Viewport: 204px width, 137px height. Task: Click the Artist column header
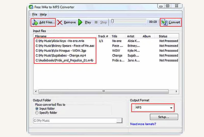coord(133,36)
